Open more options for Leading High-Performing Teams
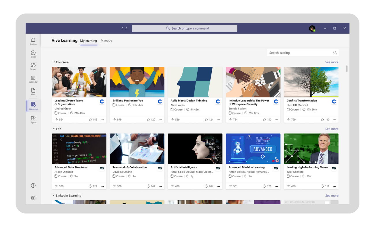This screenshot has height=227, width=375. click(x=334, y=186)
